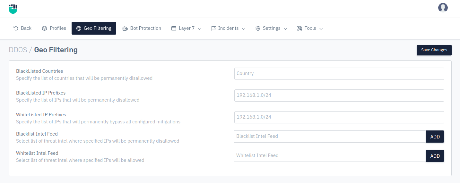The width and height of the screenshot is (460, 183).
Task: Click the WhiteListed IP Prefixes label
Action: [41, 115]
